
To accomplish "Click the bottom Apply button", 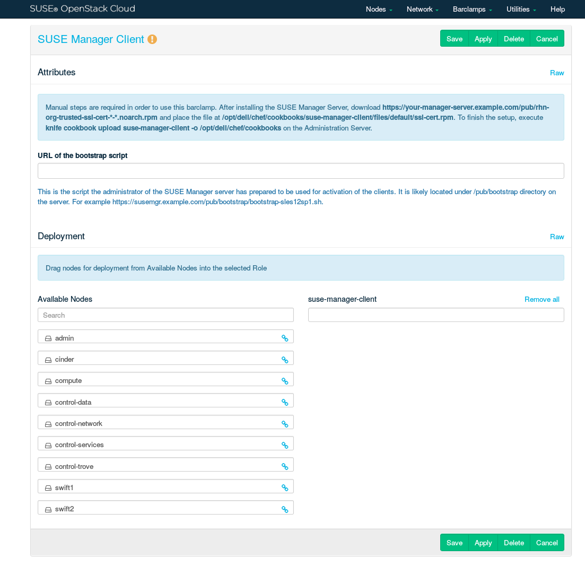I will (483, 543).
